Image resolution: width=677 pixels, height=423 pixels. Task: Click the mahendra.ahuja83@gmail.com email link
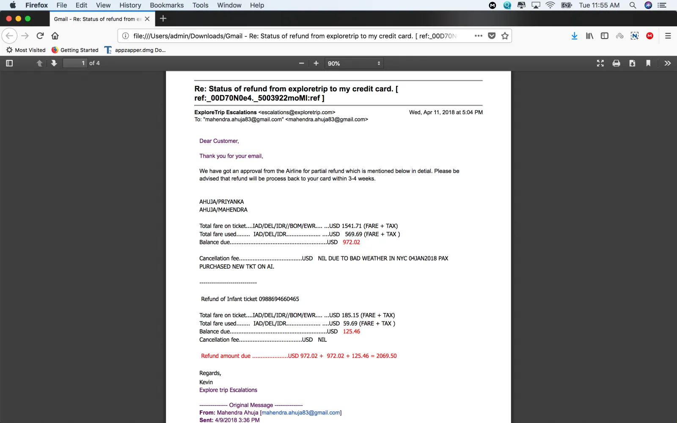pos(301,412)
